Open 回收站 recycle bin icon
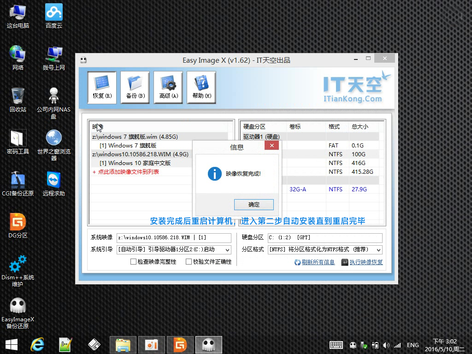The width and height of the screenshot is (472, 354). (x=18, y=100)
